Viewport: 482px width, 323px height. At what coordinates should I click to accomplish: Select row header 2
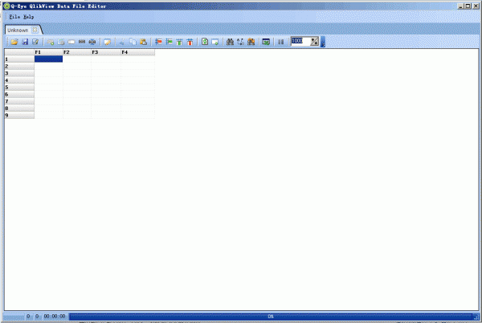pyautogui.click(x=19, y=66)
